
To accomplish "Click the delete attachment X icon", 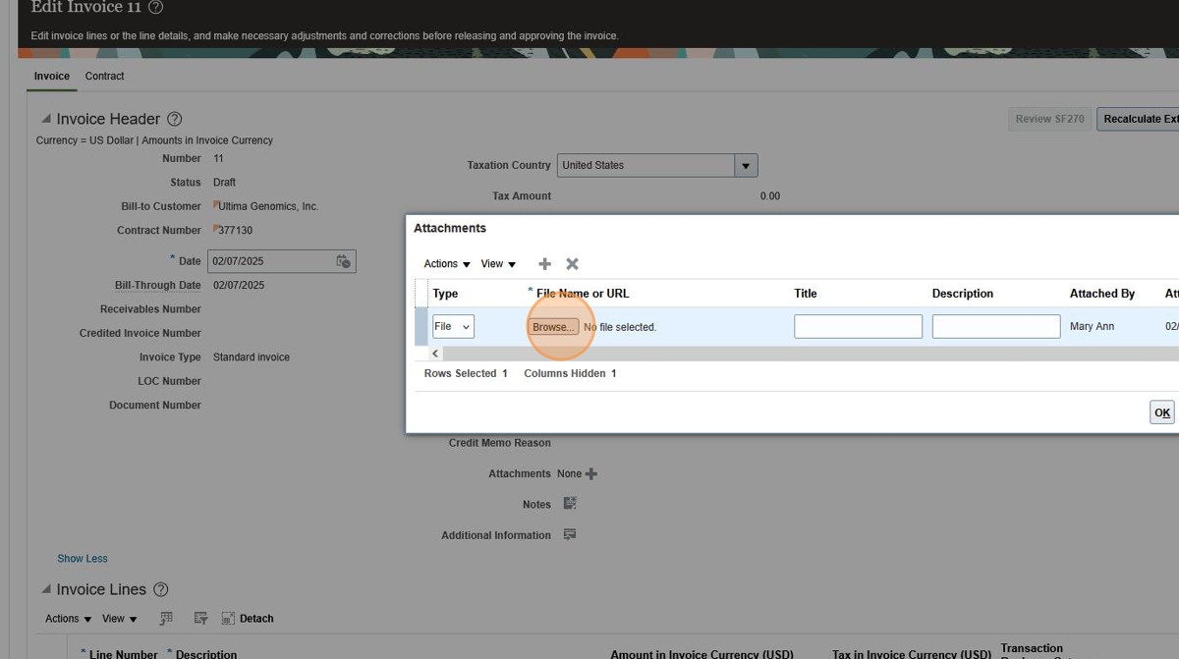I will 573,264.
